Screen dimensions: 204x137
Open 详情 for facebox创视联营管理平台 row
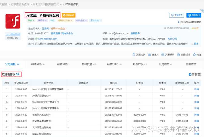196,108
